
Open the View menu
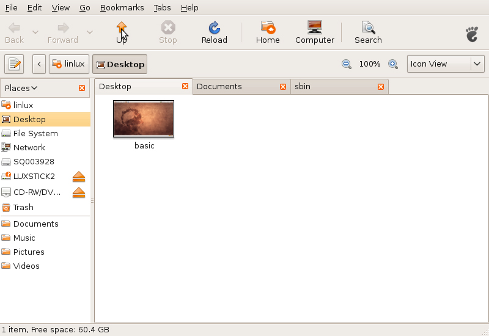click(61, 7)
